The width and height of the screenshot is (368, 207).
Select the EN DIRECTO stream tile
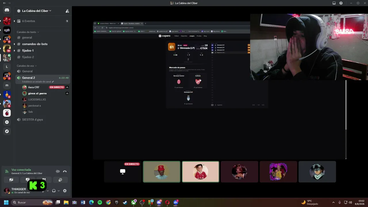(x=123, y=172)
